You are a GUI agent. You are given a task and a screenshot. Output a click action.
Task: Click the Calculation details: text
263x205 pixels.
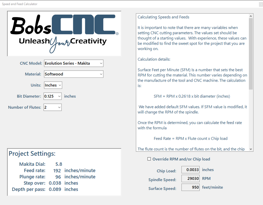pos(154,59)
